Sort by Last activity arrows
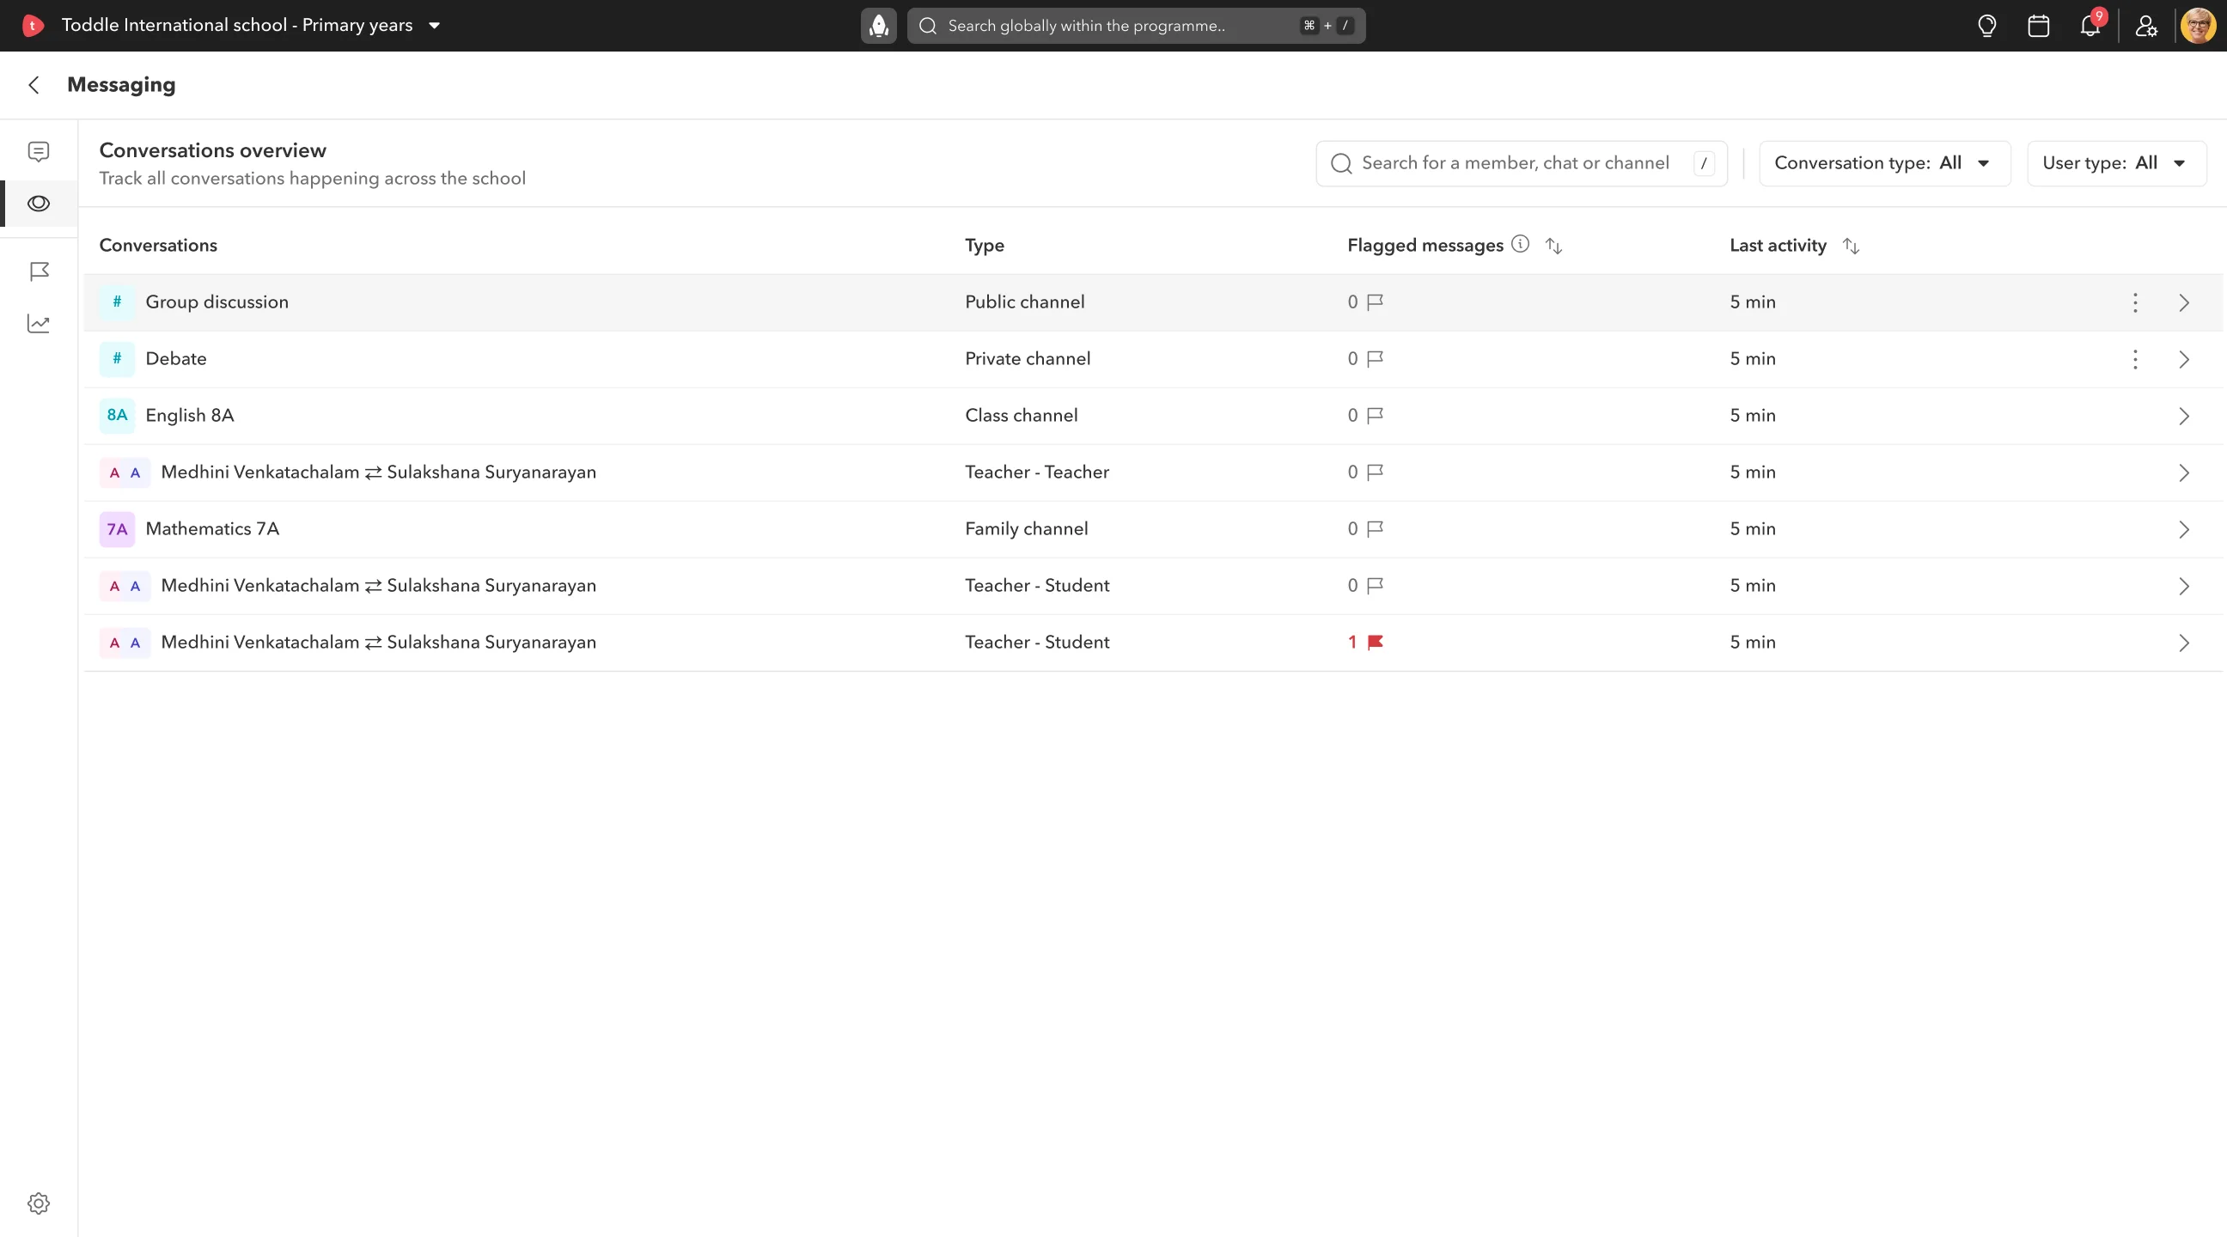Screen dimensions: 2227x1237 click(1851, 246)
